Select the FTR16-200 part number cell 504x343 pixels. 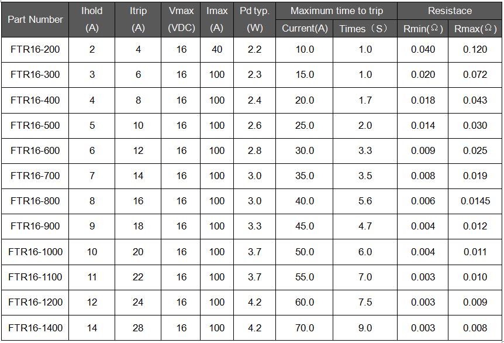click(35, 49)
